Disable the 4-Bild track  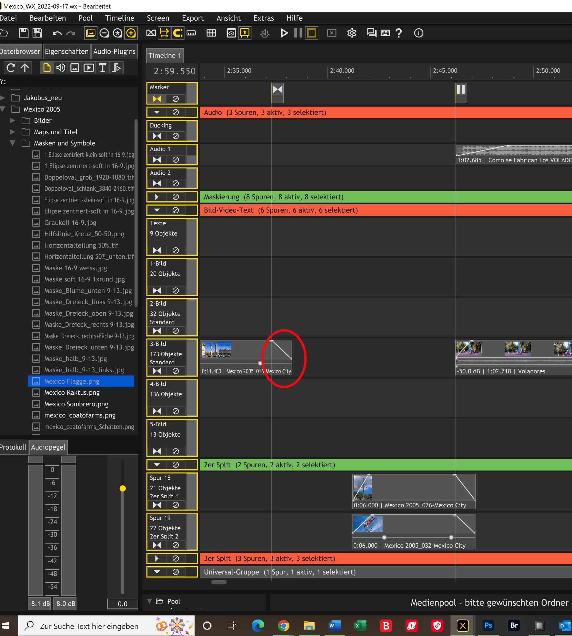click(x=176, y=411)
